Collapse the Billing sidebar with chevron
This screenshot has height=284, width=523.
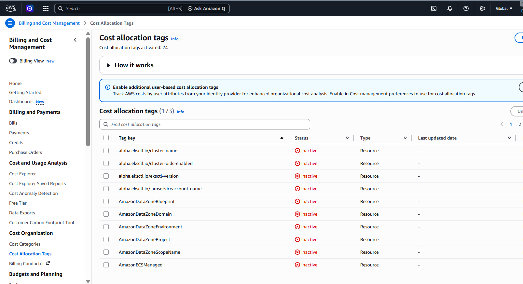point(75,40)
